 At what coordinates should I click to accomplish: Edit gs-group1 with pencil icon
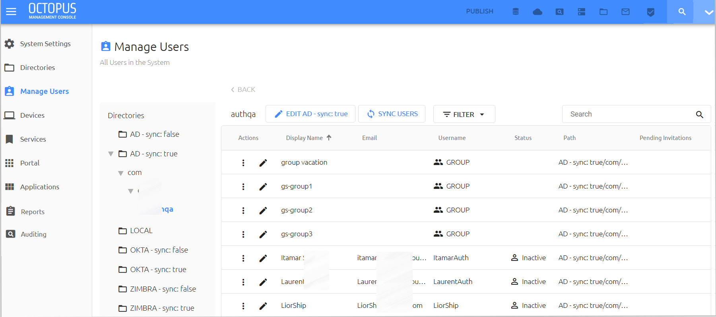263,187
